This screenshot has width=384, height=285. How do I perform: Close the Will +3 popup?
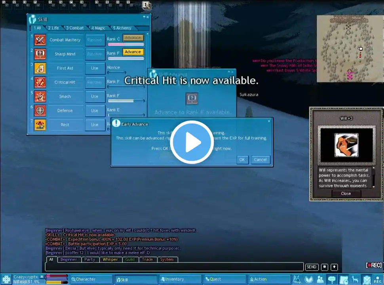tap(346, 194)
